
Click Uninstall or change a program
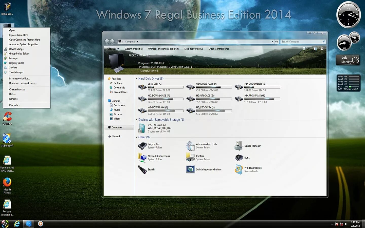click(x=163, y=49)
